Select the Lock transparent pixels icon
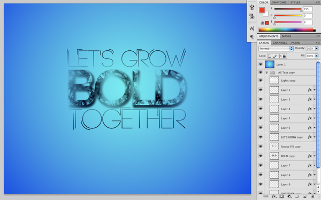Screen dimensions: 321x200 tap(270, 56)
